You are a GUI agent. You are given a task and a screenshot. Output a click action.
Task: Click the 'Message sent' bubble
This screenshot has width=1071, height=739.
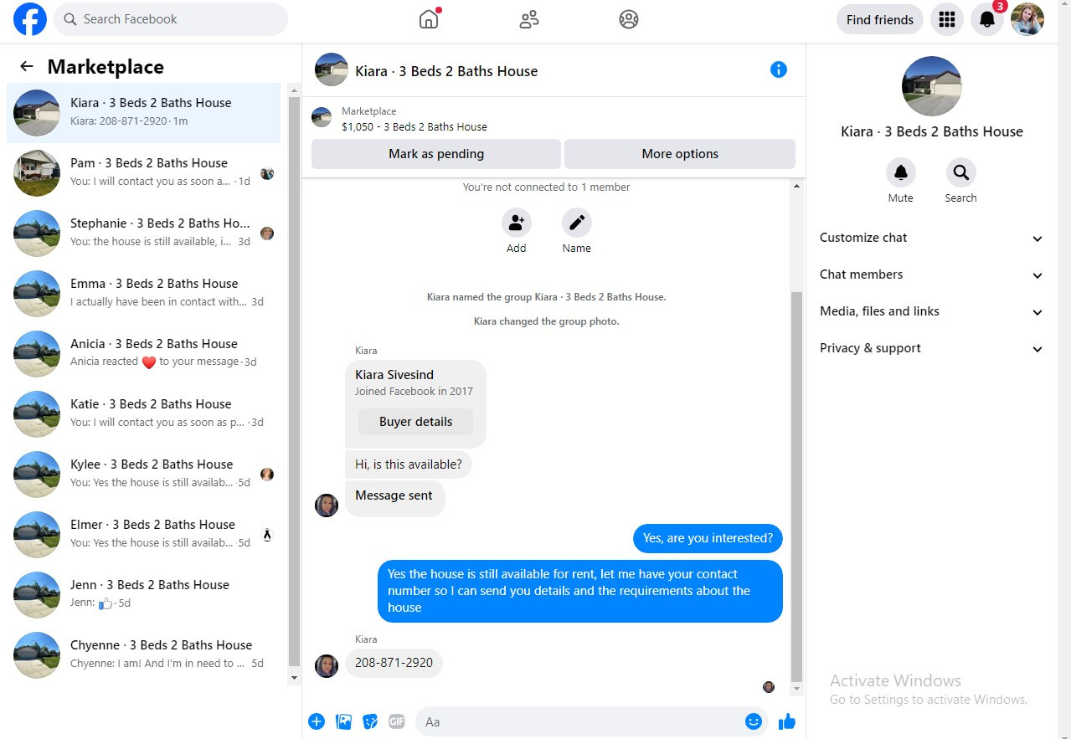394,498
